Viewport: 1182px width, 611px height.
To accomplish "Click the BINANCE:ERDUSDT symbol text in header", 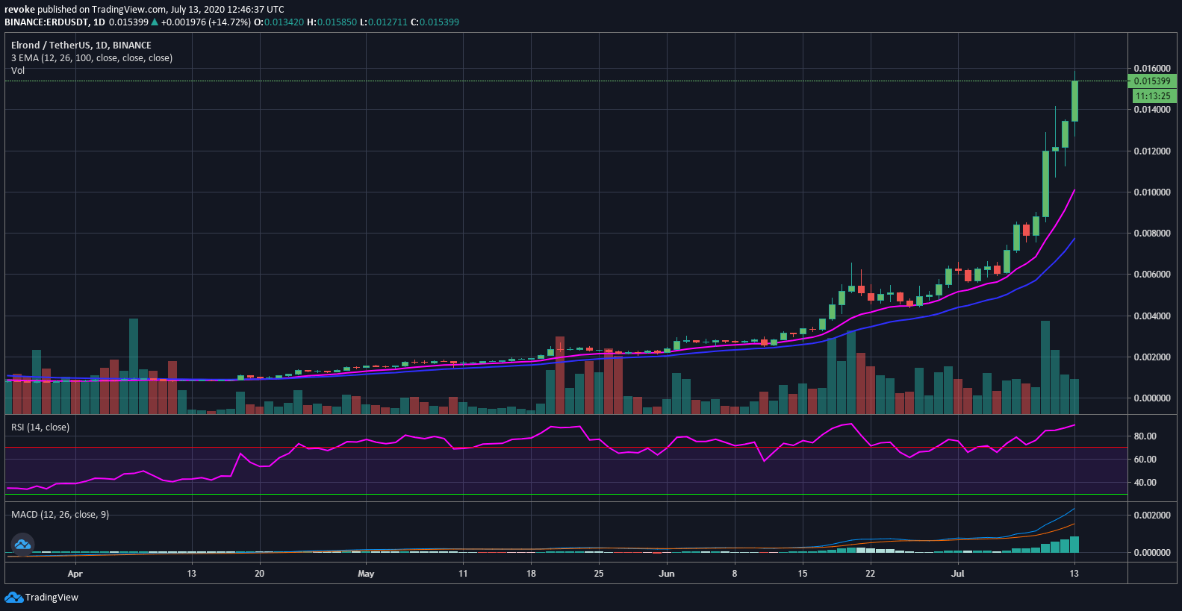I will point(47,22).
